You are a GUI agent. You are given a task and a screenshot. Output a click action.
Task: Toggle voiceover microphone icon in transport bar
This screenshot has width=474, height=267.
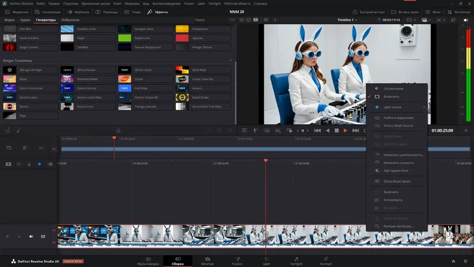click(x=255, y=131)
